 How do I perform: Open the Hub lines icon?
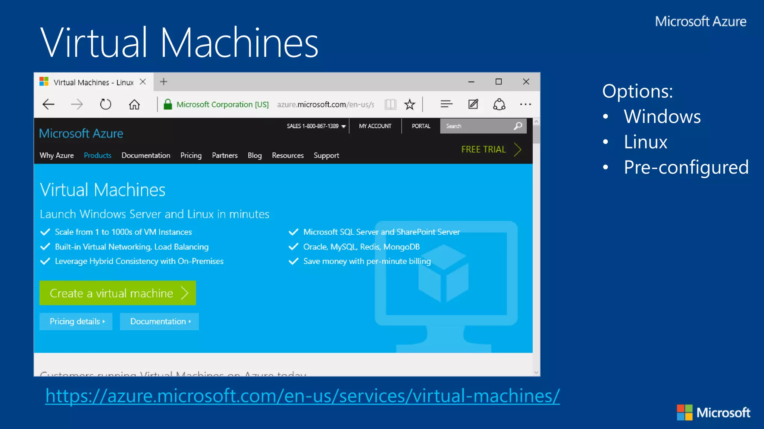coord(446,104)
